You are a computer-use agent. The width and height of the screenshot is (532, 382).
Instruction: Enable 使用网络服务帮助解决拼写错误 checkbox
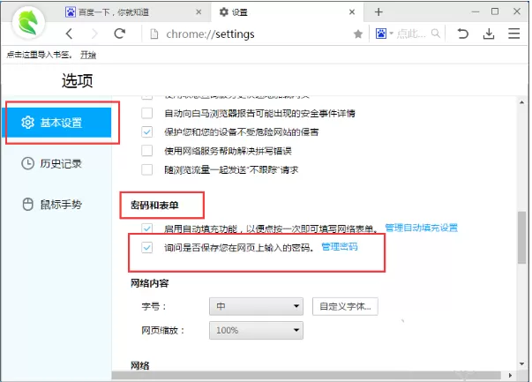point(147,150)
